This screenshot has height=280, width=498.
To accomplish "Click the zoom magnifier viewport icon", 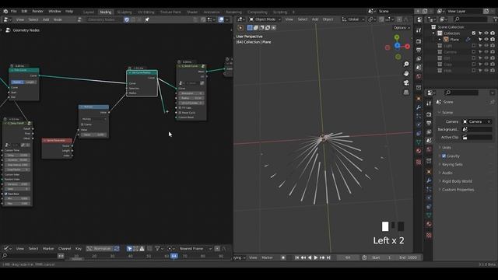I will pos(406,64).
